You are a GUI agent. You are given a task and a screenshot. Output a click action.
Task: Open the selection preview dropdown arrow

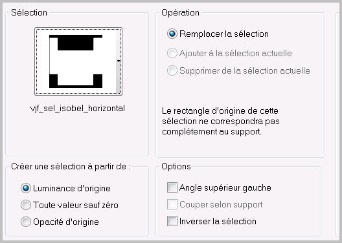click(119, 61)
